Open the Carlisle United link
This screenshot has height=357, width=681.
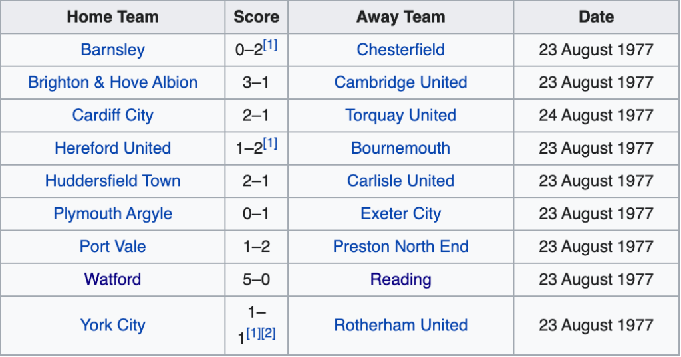click(x=400, y=181)
